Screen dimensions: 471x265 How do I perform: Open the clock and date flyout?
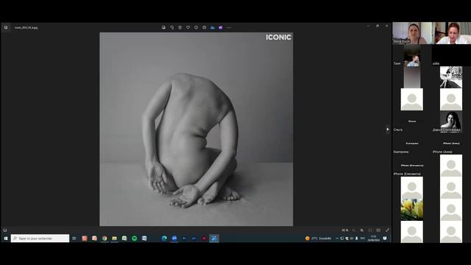[374, 239]
